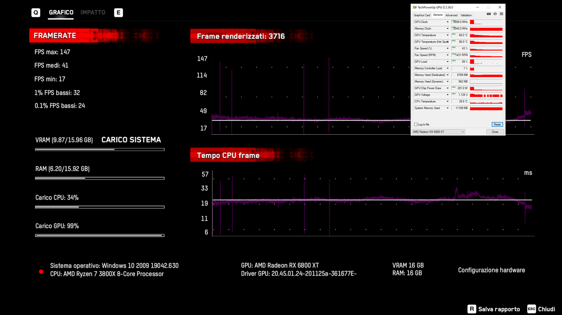Open the AMD Radeon RX 6800 XT selector

[438, 132]
